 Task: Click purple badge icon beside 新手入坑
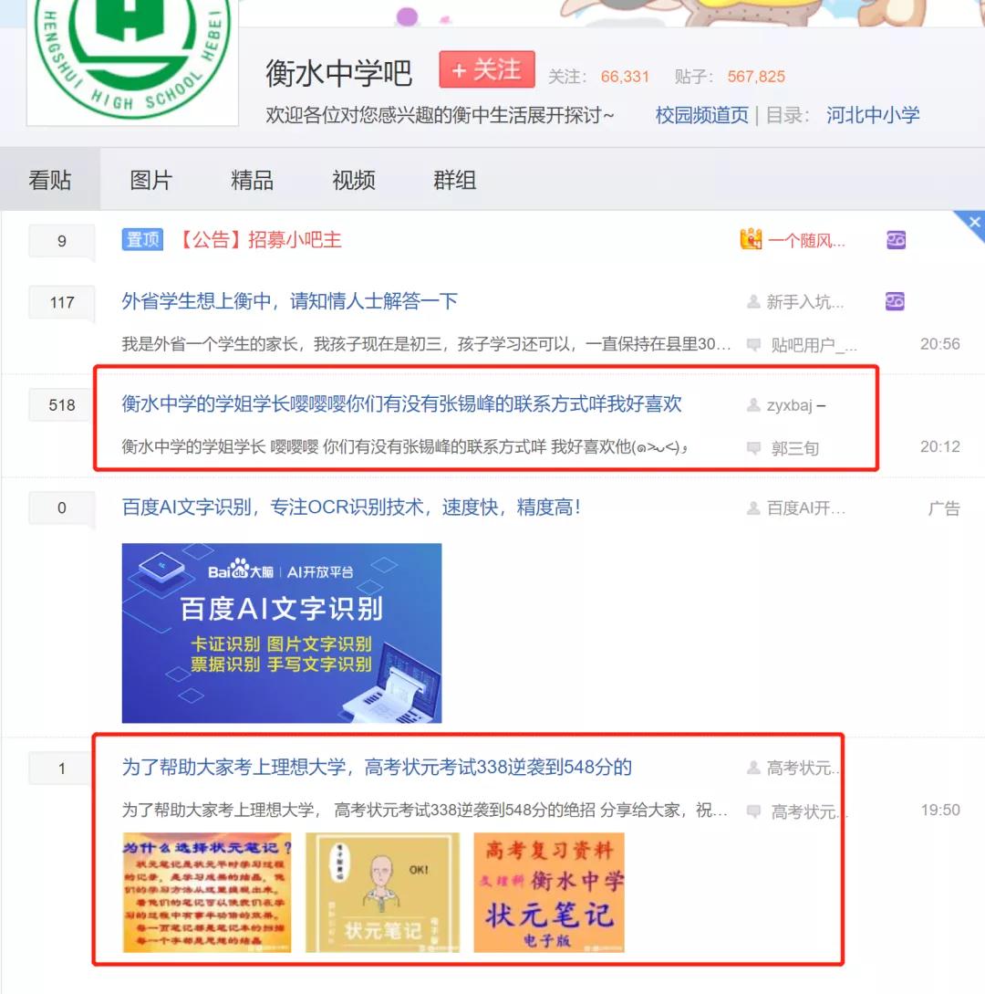click(895, 301)
